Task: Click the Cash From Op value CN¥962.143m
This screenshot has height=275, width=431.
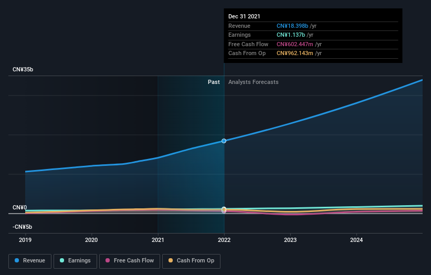Action: click(295, 54)
